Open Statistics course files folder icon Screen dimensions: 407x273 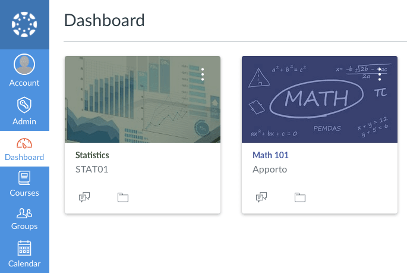123,197
